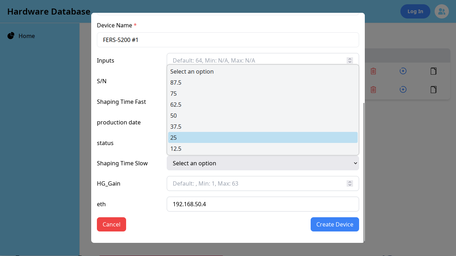Choose 12.5 from the open list
The height and width of the screenshot is (256, 456).
tap(263, 149)
